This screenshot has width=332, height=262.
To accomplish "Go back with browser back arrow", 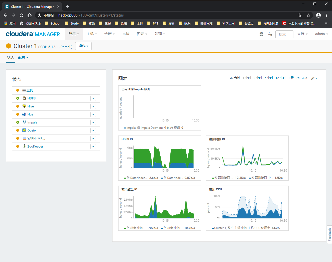I will pyautogui.click(x=6, y=15).
